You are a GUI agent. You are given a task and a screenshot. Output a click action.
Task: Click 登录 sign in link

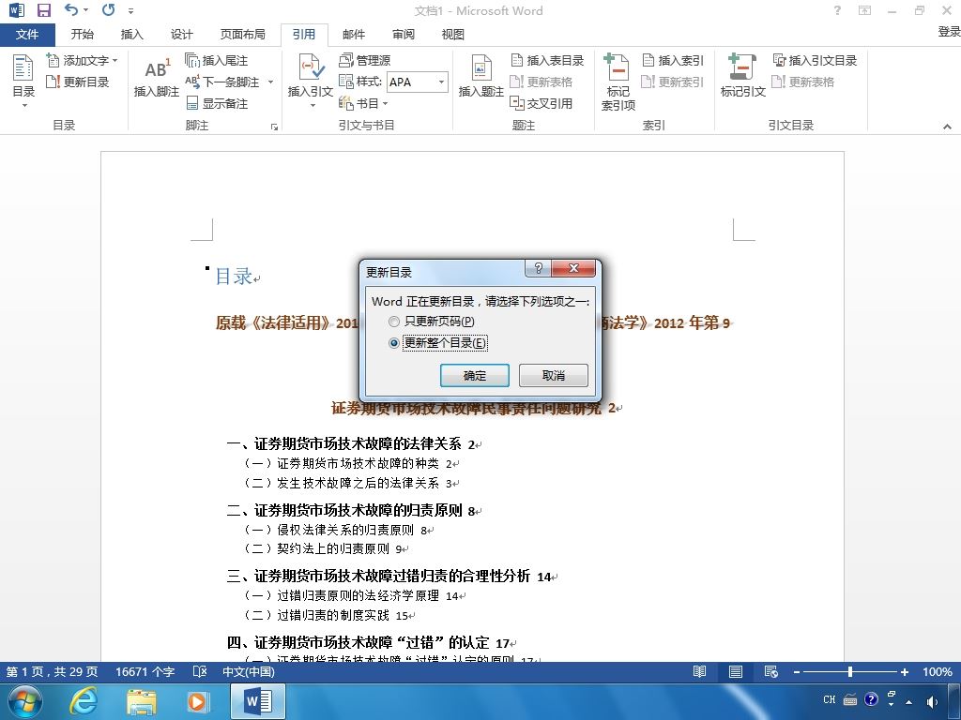click(949, 32)
